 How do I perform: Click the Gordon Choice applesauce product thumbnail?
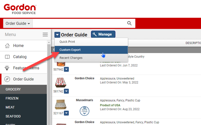click(61, 83)
